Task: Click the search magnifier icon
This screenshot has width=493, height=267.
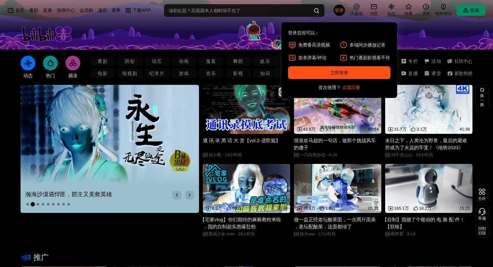Action: 316,11
